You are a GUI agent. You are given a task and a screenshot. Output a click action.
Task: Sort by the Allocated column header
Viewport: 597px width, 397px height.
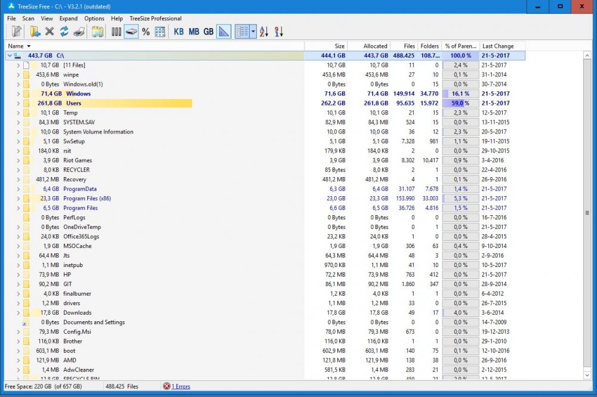(375, 46)
